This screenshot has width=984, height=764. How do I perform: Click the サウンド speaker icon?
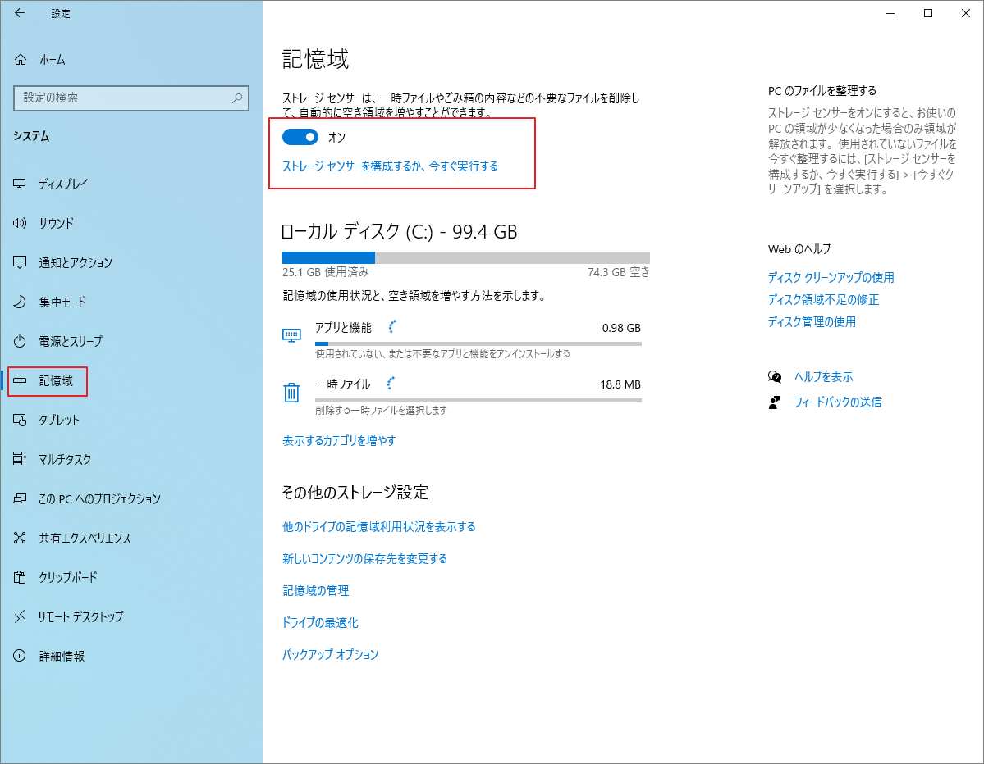pos(20,222)
